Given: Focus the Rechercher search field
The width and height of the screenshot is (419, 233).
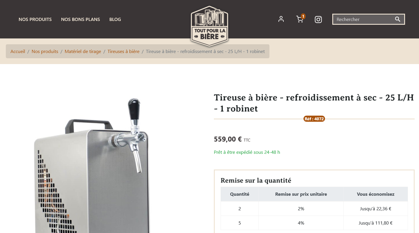Looking at the screenshot, I should click(364, 19).
